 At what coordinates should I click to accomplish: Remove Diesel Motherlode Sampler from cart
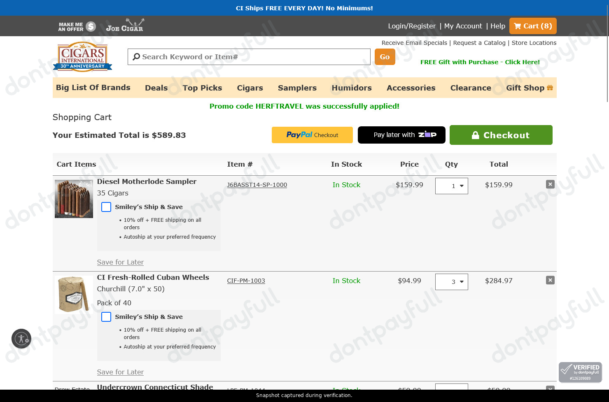(550, 184)
